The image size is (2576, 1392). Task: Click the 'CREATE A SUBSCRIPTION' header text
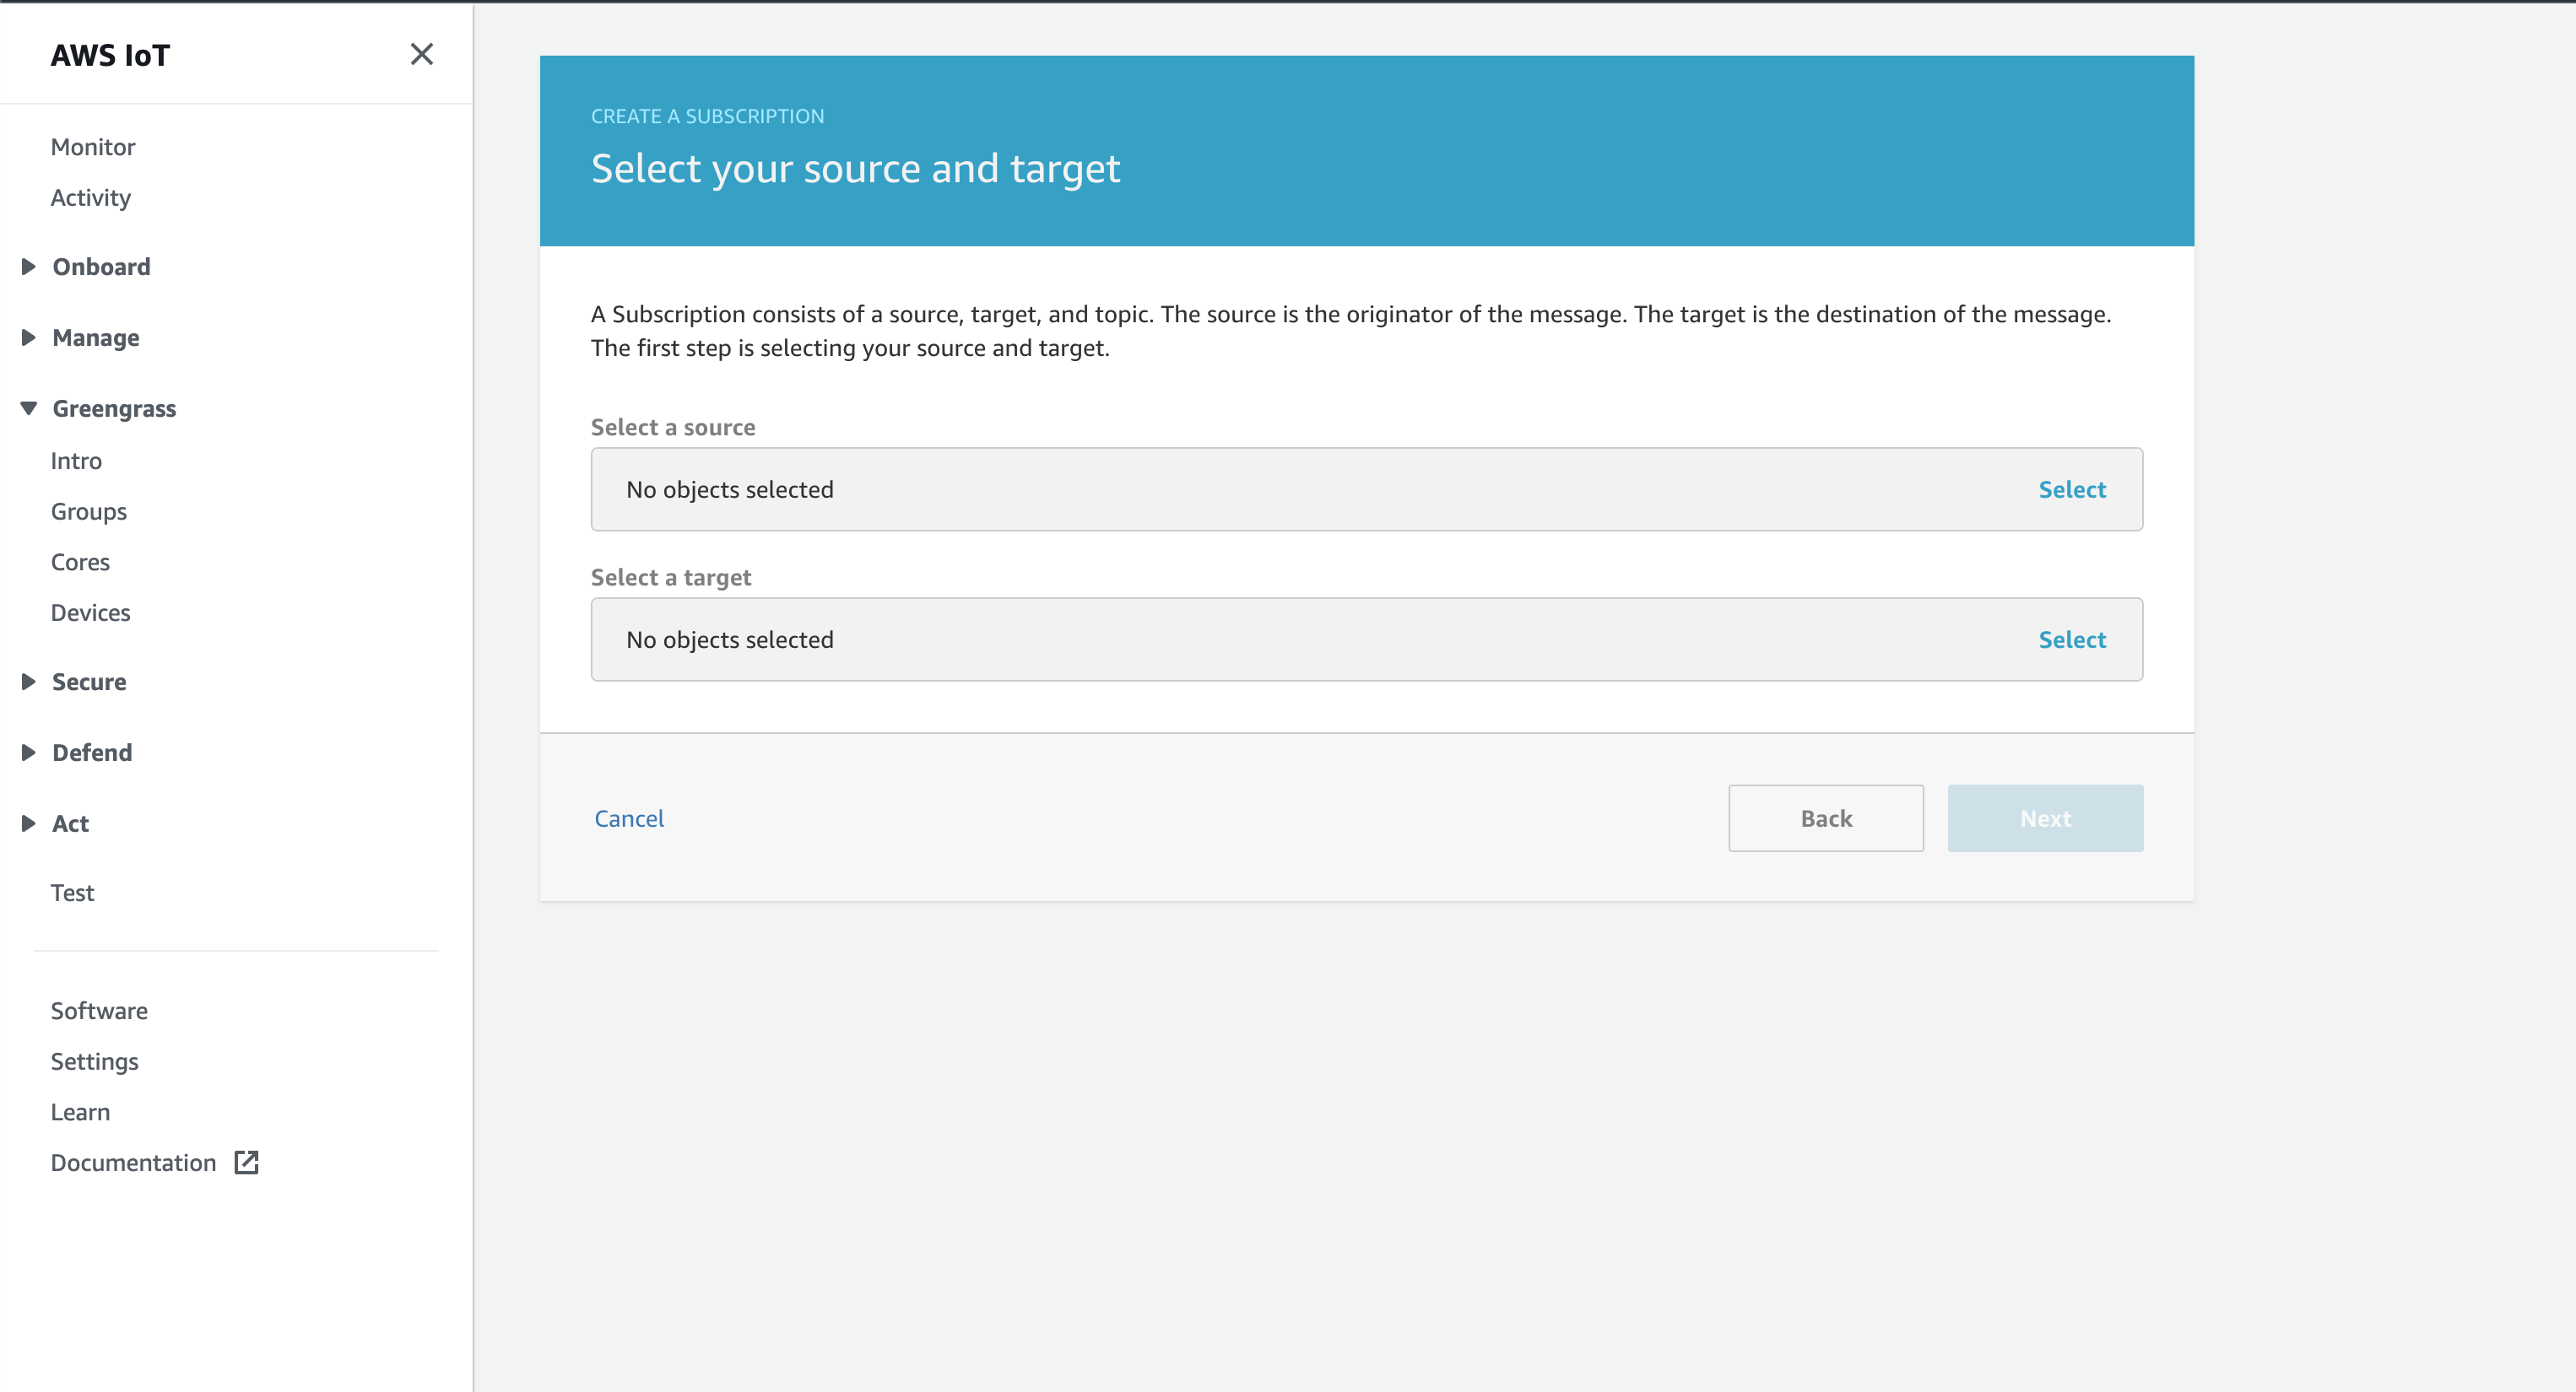(707, 116)
